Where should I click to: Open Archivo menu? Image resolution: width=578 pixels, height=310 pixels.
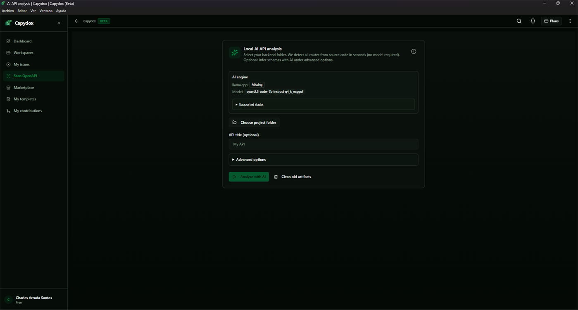point(8,11)
